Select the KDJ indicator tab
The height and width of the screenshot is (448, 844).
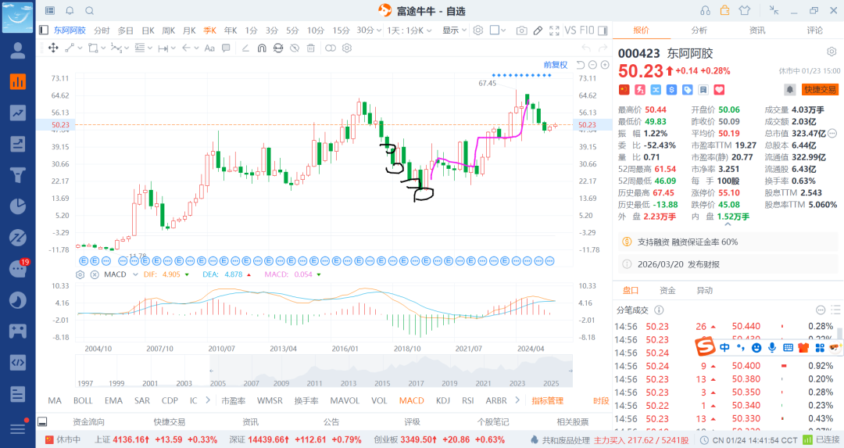tap(443, 400)
